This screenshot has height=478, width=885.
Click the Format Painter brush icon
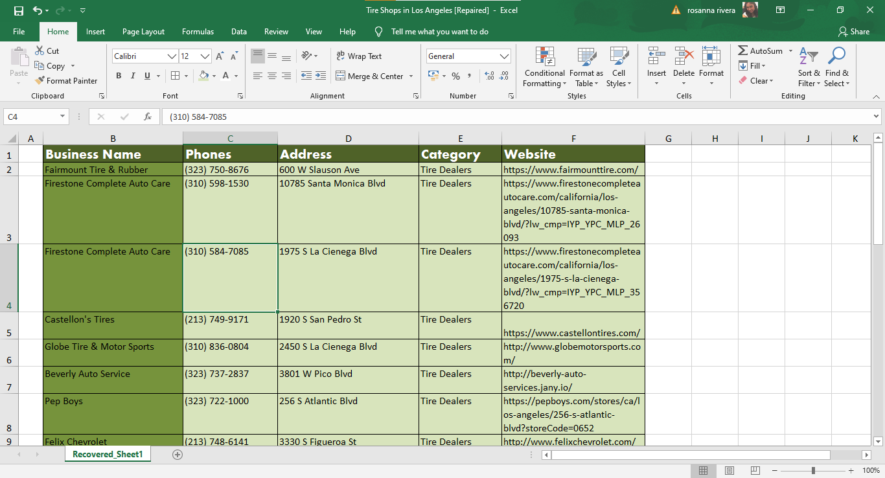pos(39,81)
